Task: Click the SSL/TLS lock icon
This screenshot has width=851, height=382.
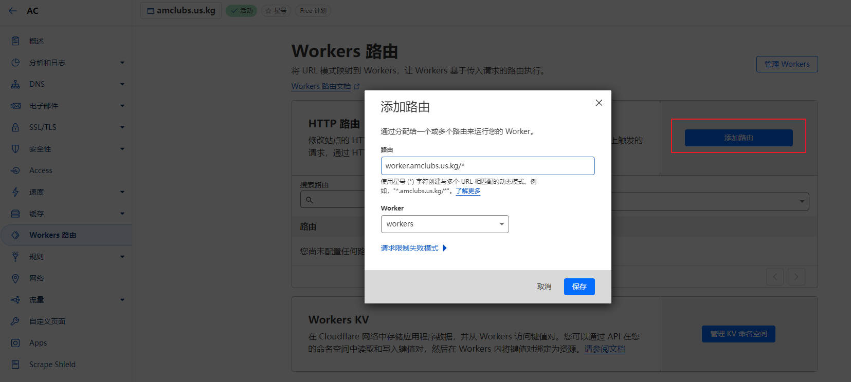Action: tap(15, 127)
